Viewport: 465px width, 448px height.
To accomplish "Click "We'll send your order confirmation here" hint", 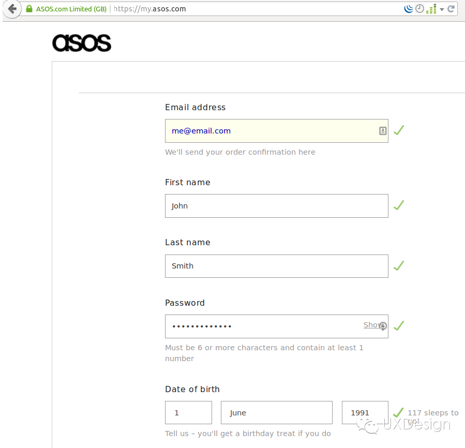I will [240, 152].
